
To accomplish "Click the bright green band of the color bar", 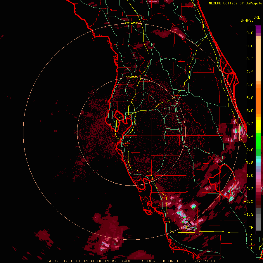I will pos(258,141).
